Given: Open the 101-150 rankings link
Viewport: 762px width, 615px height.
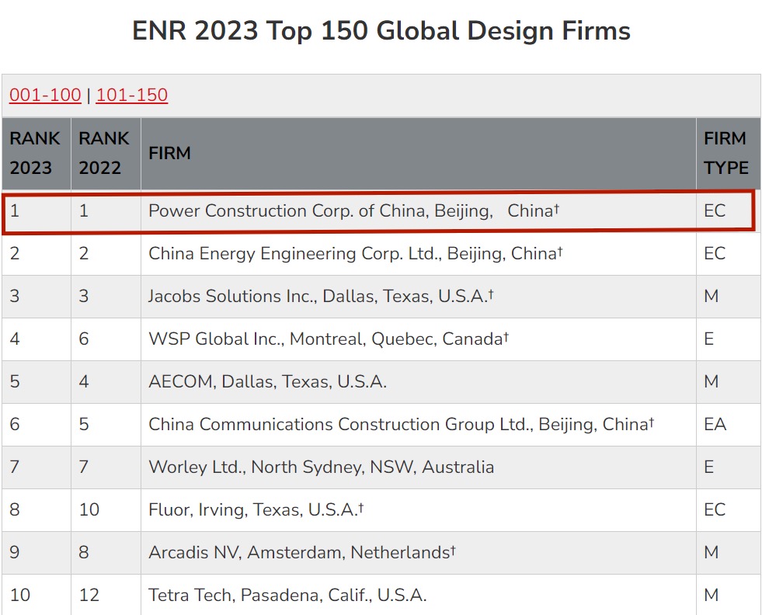Looking at the screenshot, I should (132, 95).
